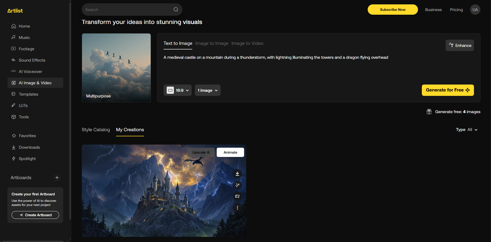Switch to the Image to Image tab
This screenshot has width=491, height=242.
(x=212, y=43)
